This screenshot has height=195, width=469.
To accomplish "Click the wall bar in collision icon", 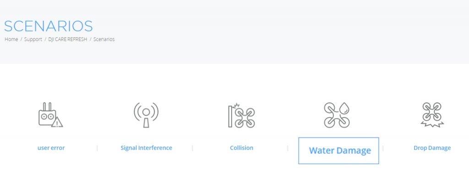I will click(x=230, y=116).
